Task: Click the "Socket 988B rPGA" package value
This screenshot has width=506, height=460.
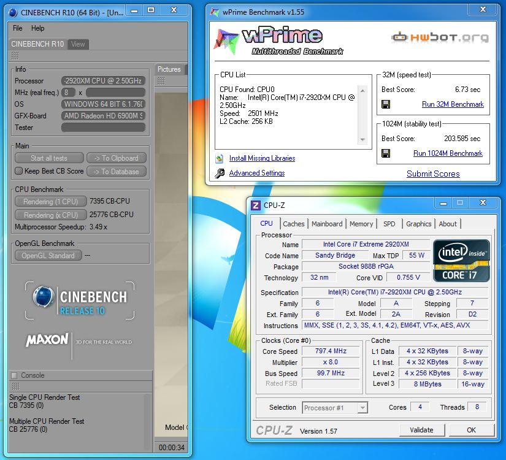Action: (x=366, y=267)
